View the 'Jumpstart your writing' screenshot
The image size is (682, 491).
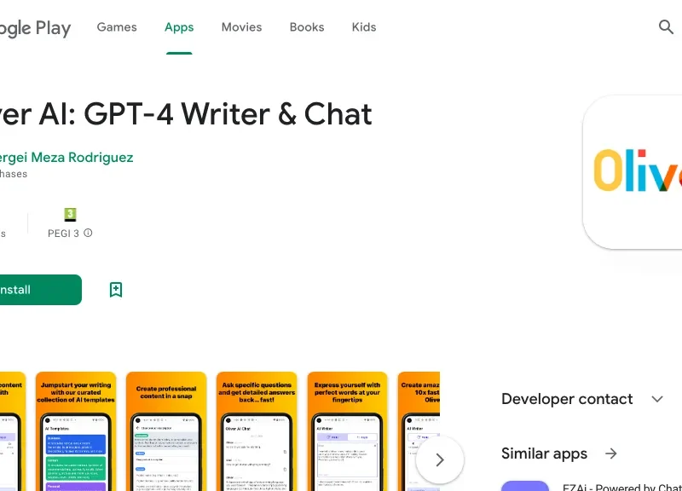[76, 431]
